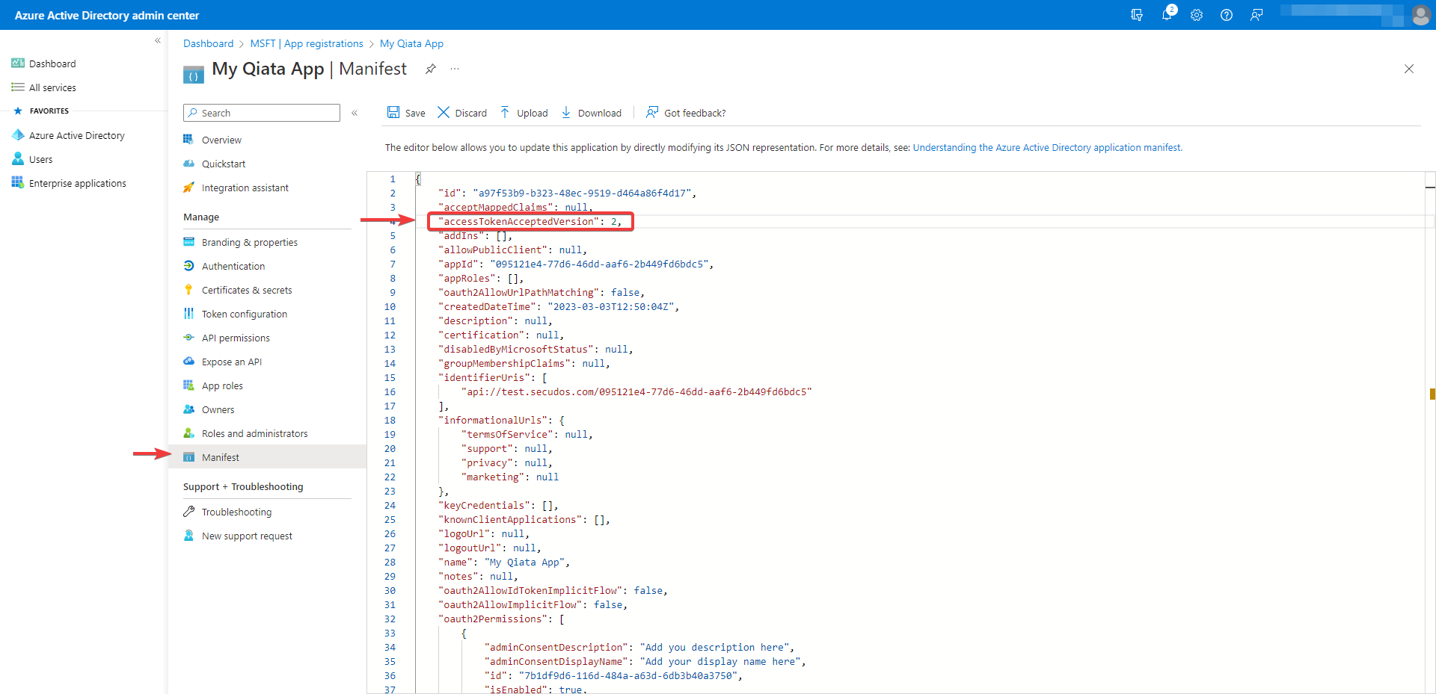Viewport: 1436px width, 694px height.
Task: Collapse the app resource menu
Action: click(355, 113)
